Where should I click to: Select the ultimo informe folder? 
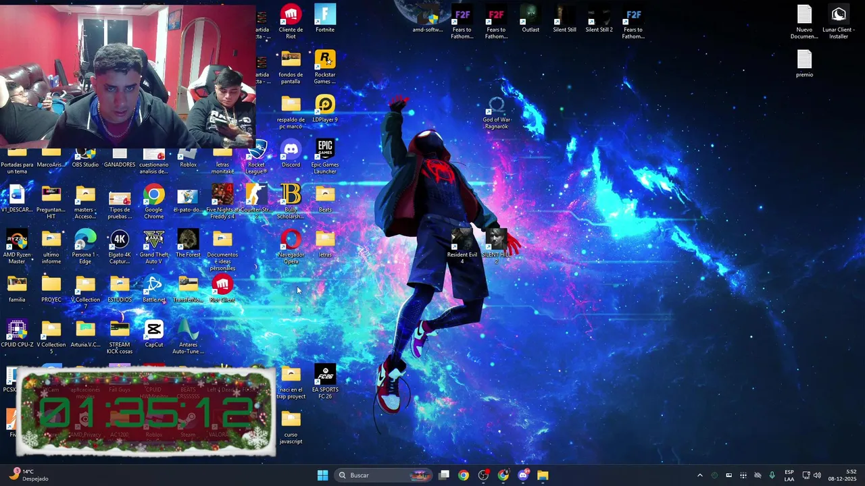coord(51,247)
